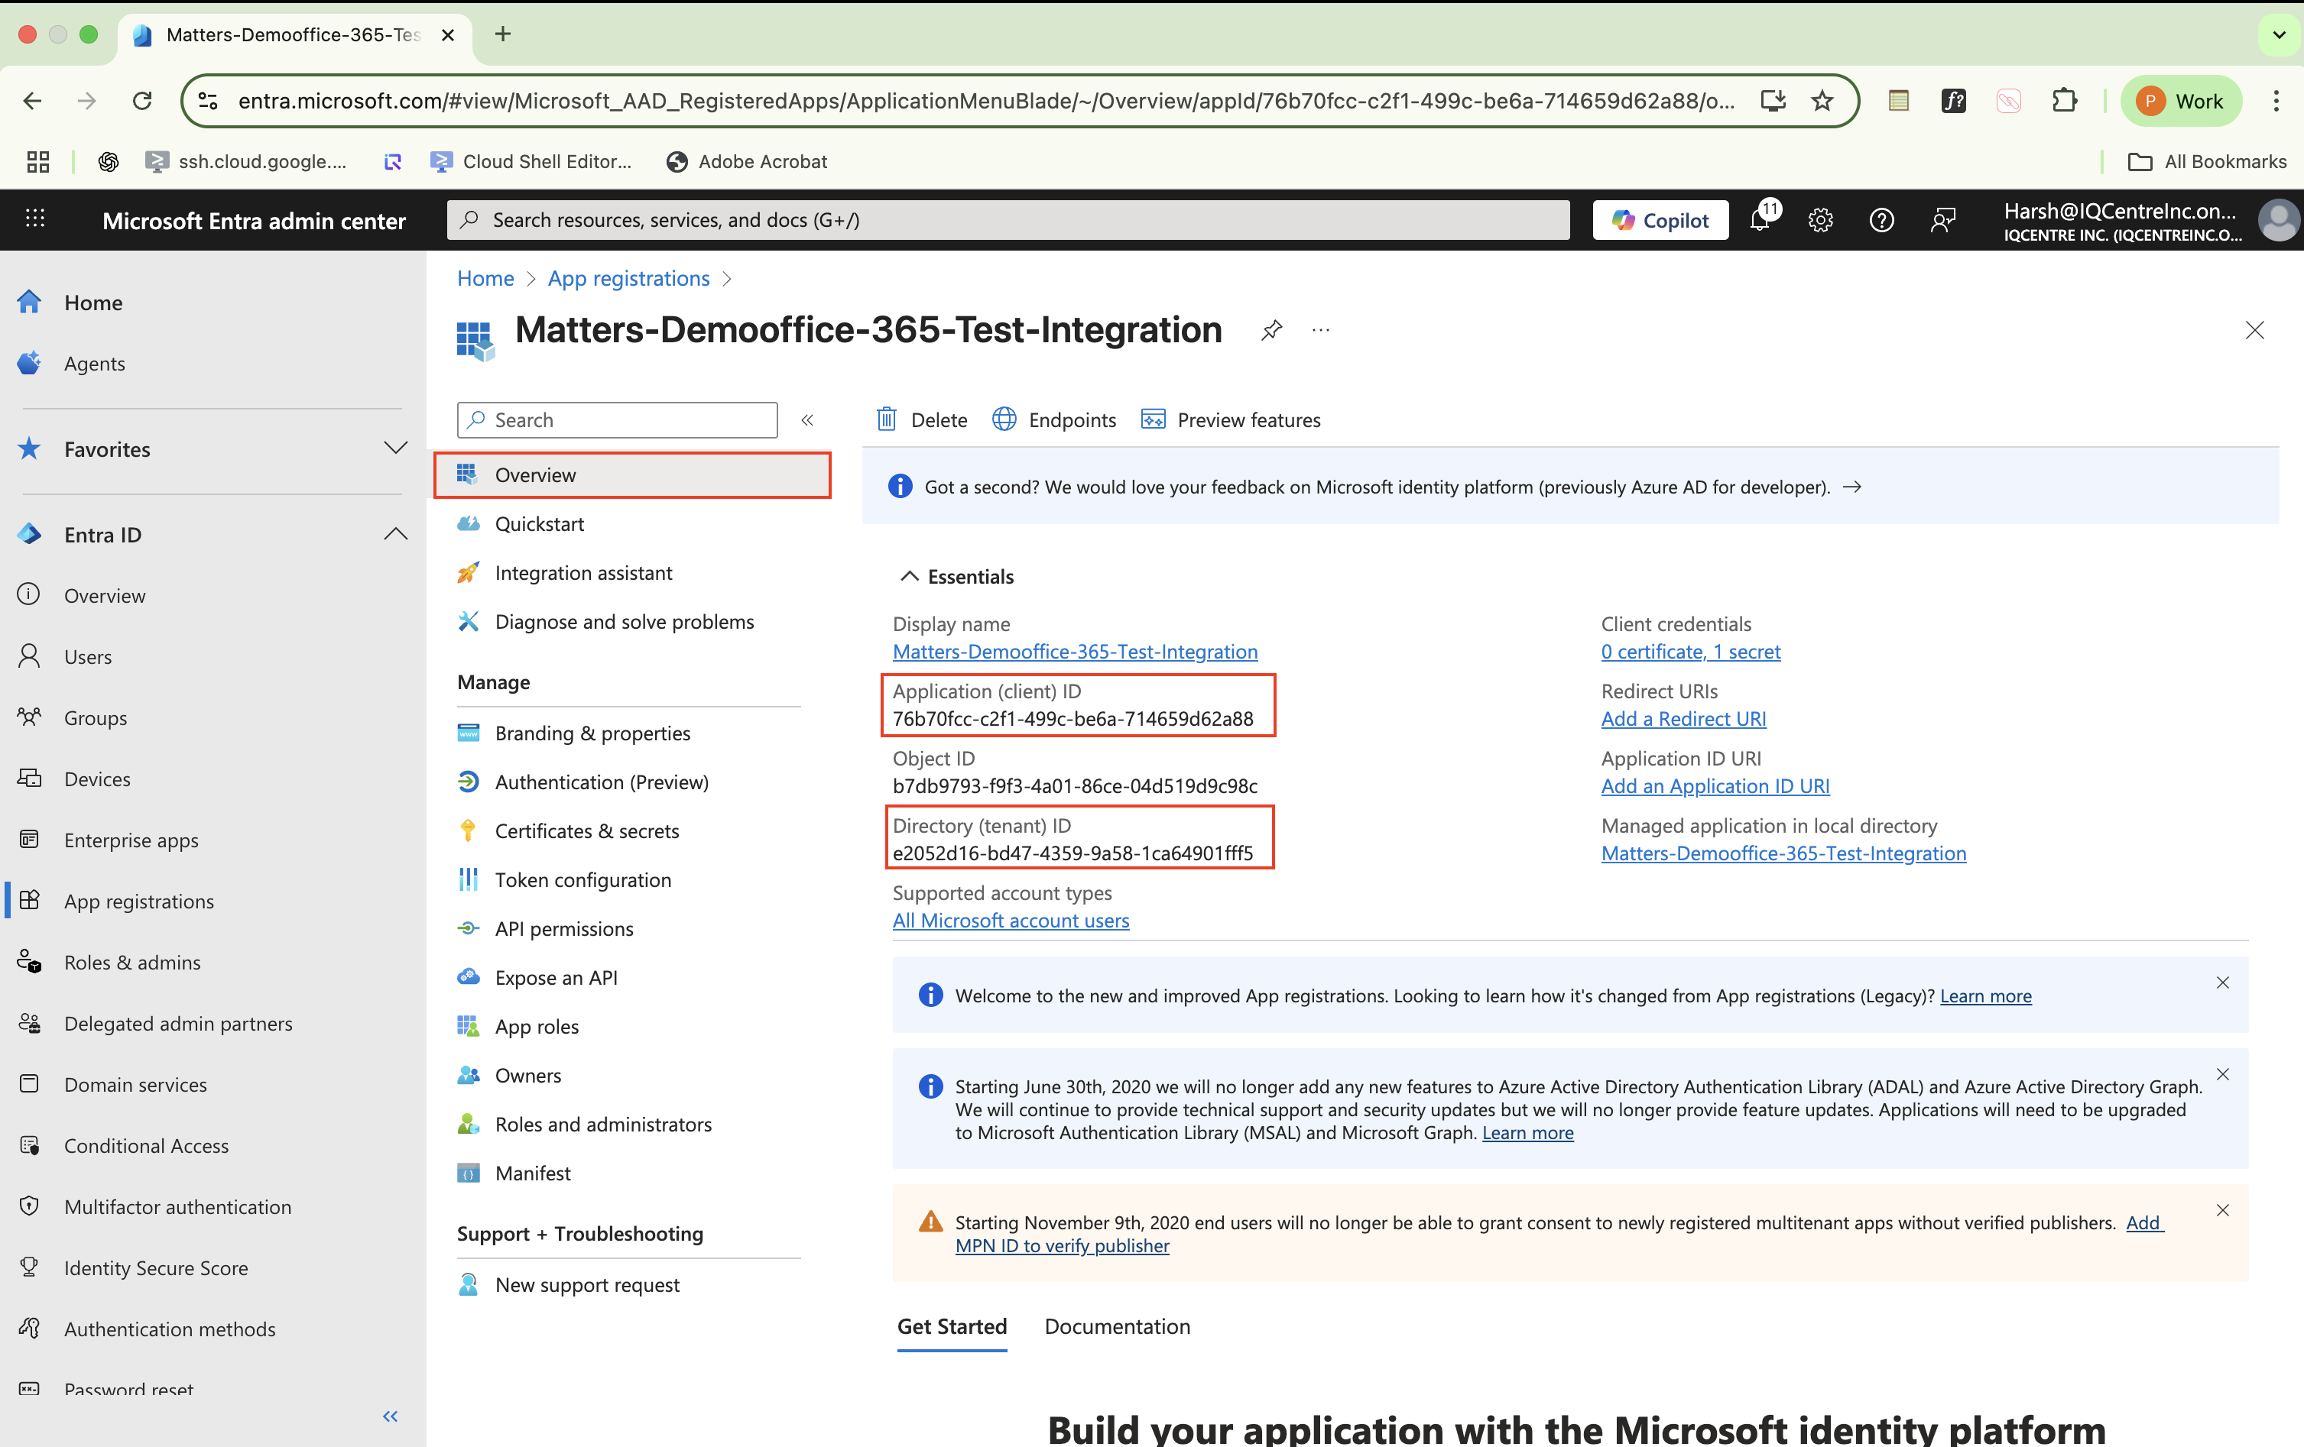The height and width of the screenshot is (1447, 2304).
Task: Open All Microsoft account users link
Action: (x=1011, y=920)
